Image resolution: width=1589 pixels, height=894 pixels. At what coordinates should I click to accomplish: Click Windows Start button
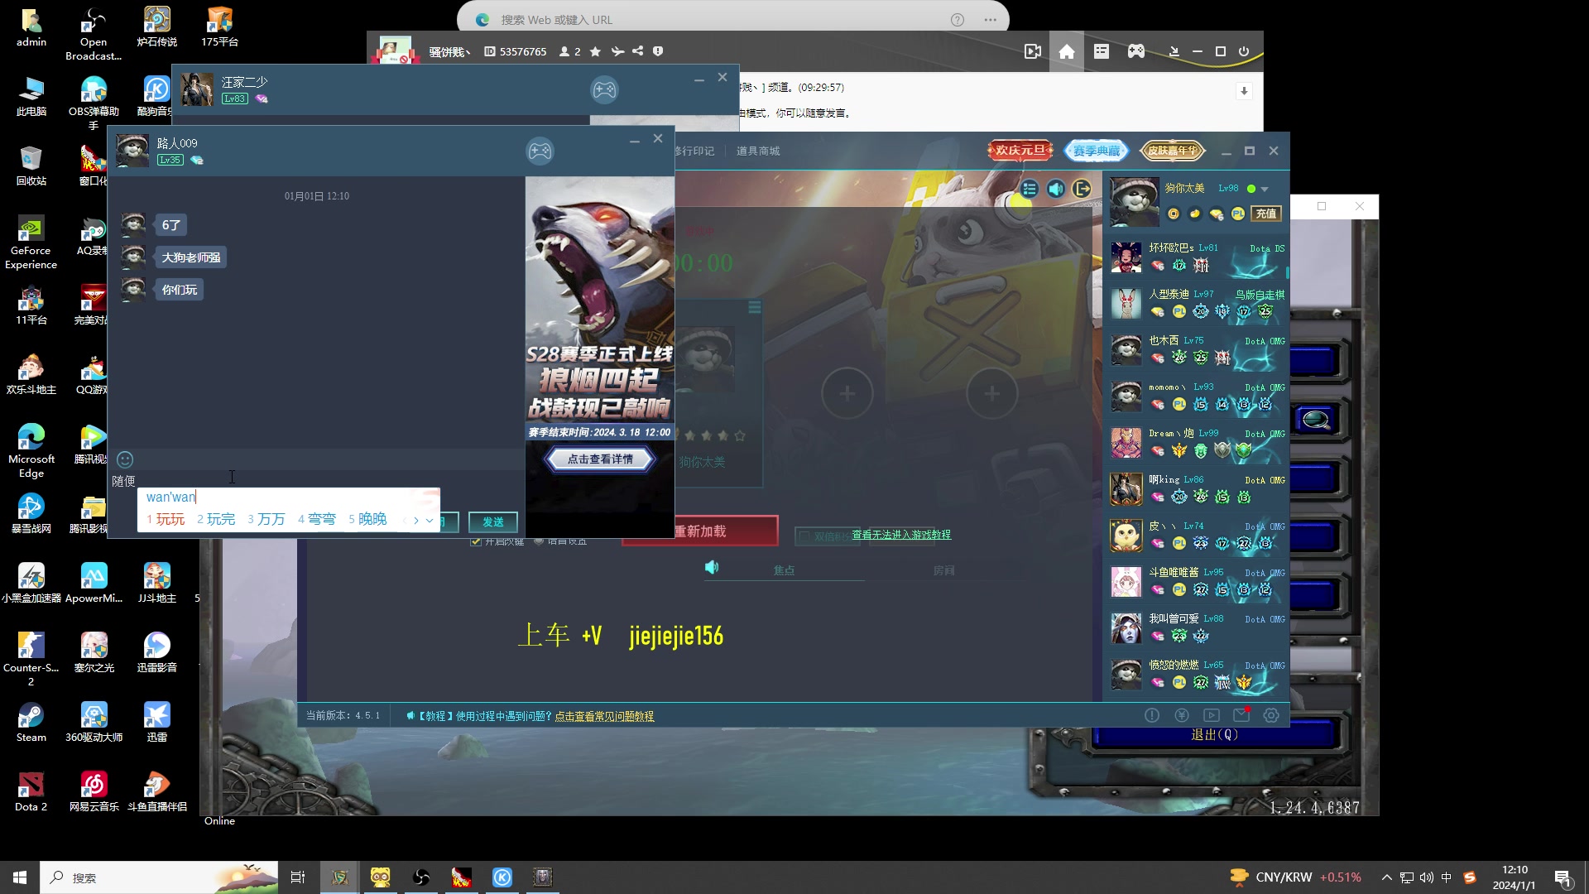click(x=20, y=877)
